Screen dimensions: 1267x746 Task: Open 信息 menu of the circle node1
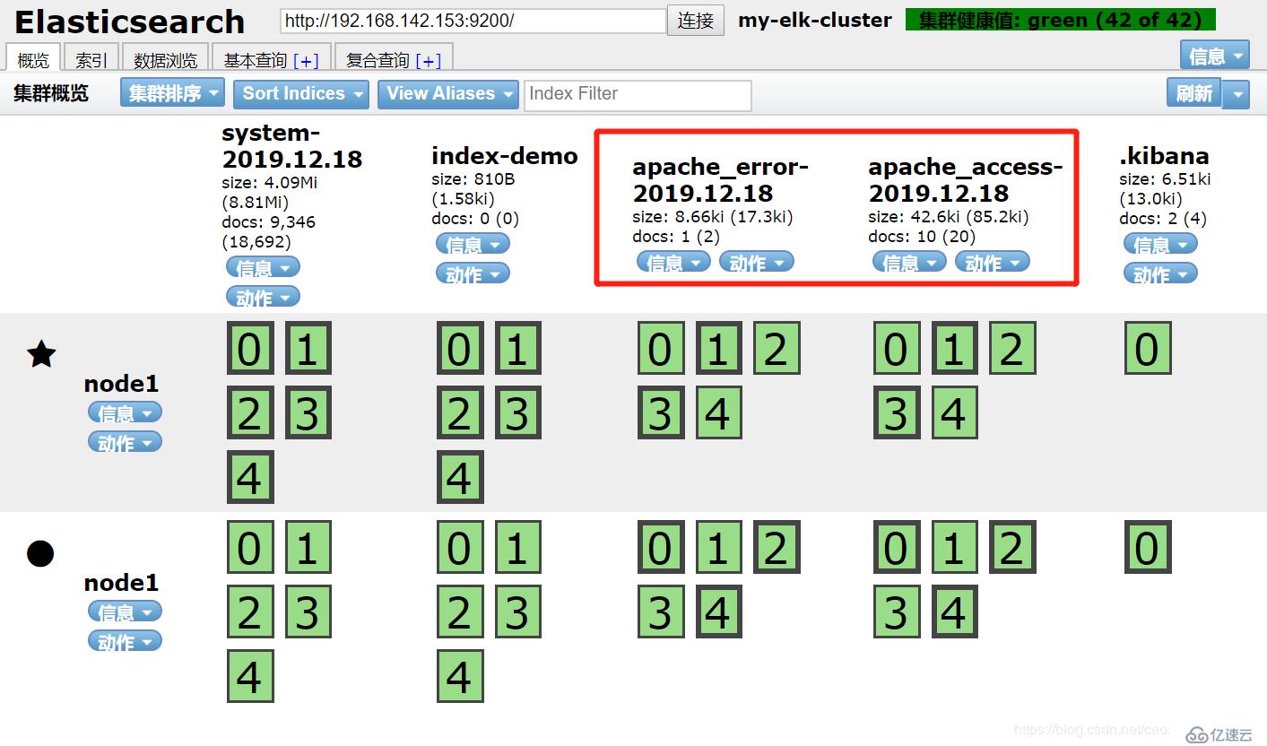[125, 612]
